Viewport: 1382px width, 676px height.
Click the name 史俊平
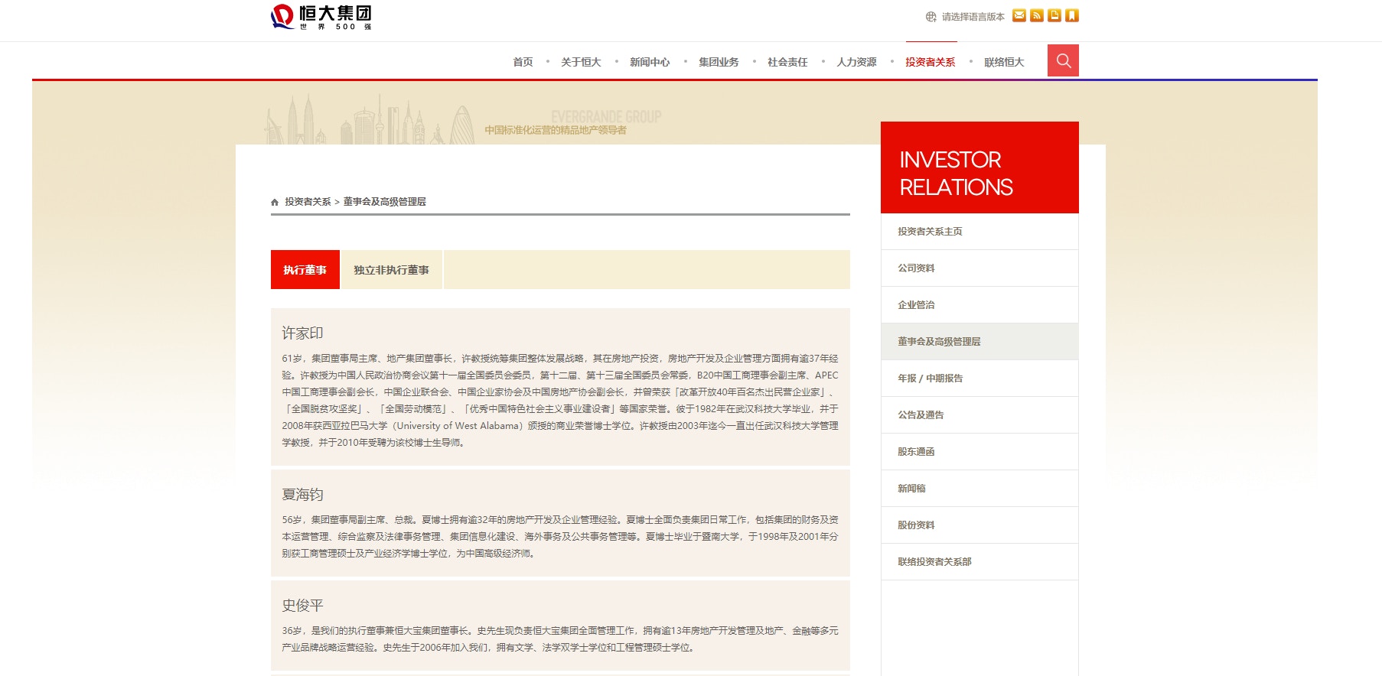[x=302, y=606]
